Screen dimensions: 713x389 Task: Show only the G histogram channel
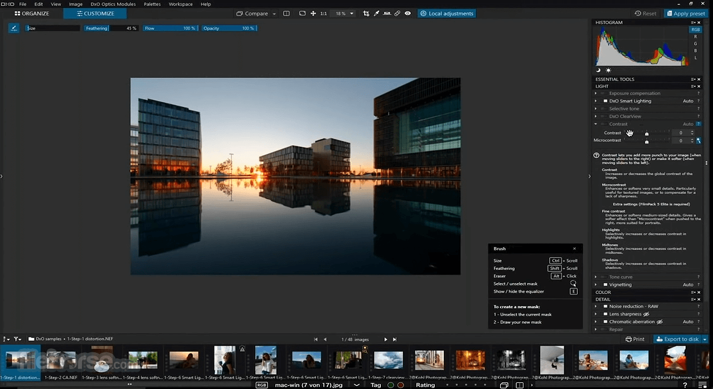[x=695, y=43]
